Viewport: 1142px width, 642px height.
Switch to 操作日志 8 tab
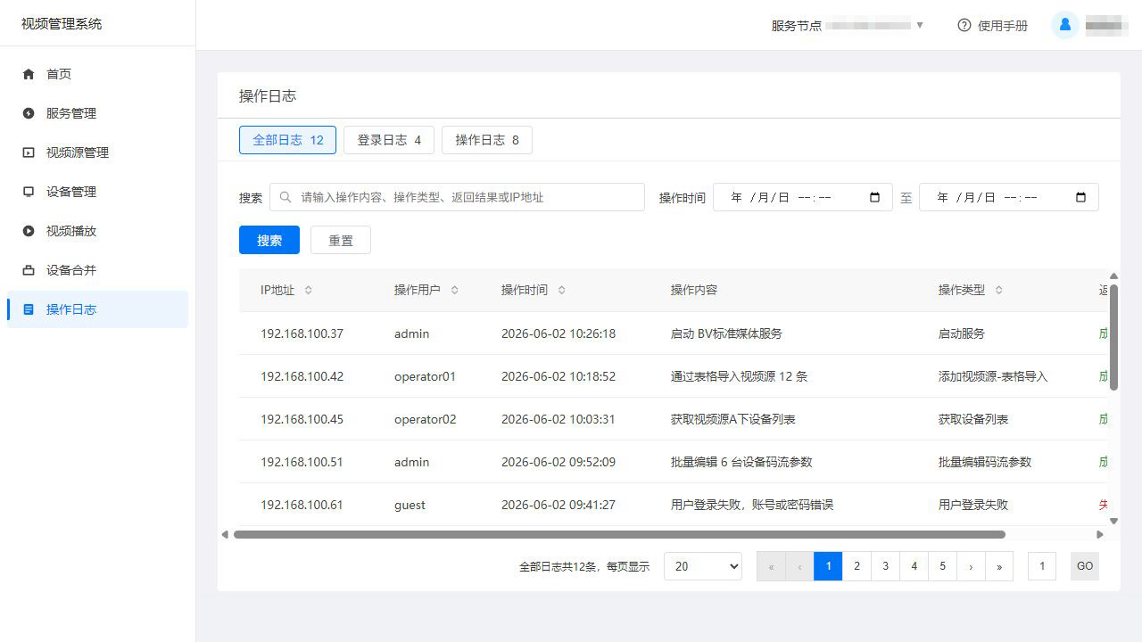pos(487,140)
